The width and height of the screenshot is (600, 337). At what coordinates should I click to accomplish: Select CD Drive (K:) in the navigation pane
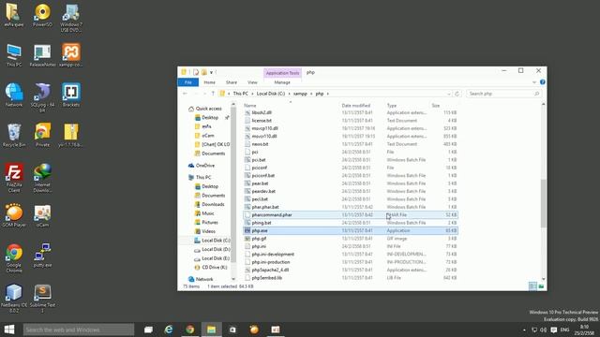click(215, 268)
